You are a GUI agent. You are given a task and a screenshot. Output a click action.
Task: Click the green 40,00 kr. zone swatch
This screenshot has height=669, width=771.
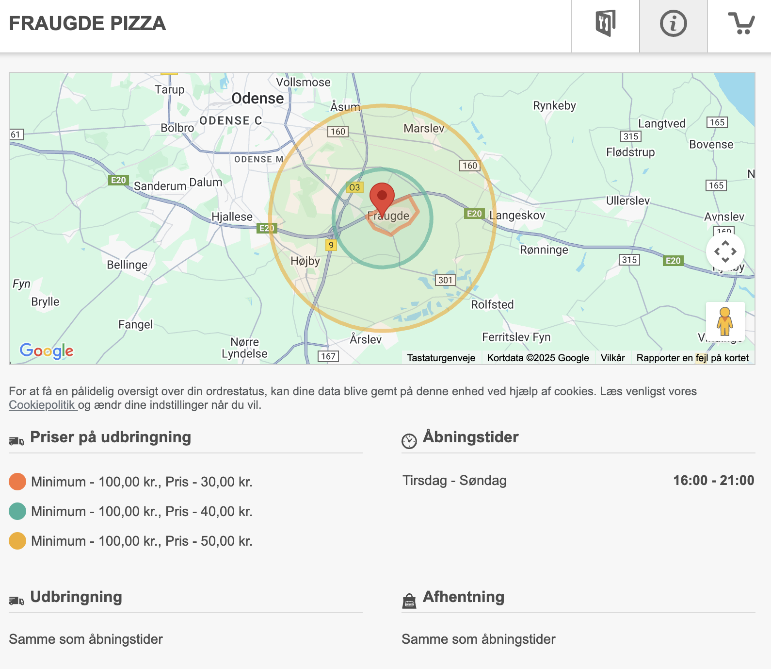(x=17, y=511)
